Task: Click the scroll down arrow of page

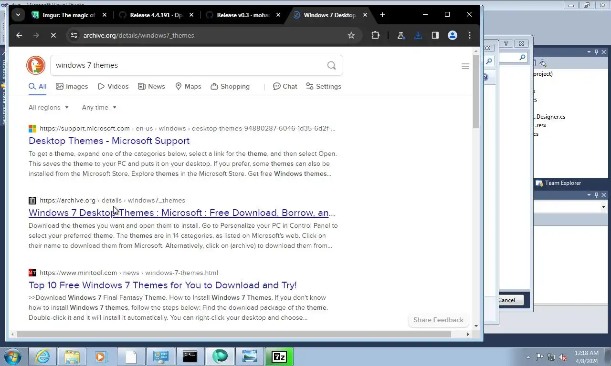Action: (476, 326)
